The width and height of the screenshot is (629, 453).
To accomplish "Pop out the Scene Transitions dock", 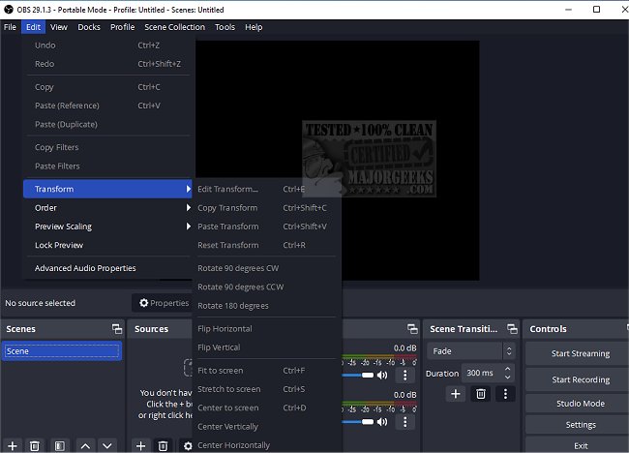I will [512, 329].
